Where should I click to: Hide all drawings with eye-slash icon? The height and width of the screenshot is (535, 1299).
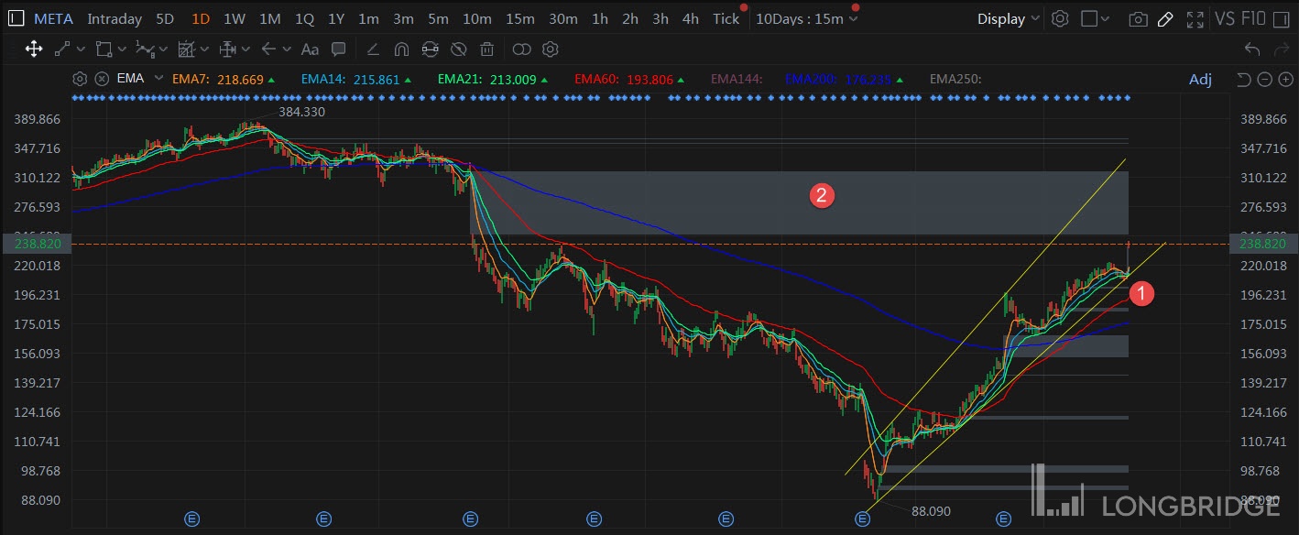point(459,49)
